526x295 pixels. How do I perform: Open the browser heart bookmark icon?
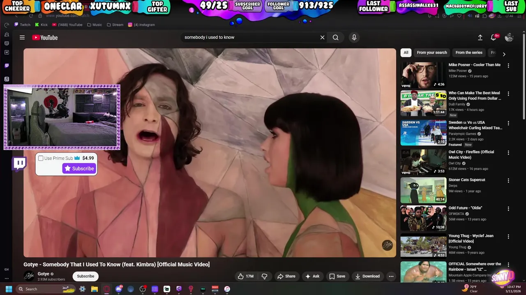point(459,16)
